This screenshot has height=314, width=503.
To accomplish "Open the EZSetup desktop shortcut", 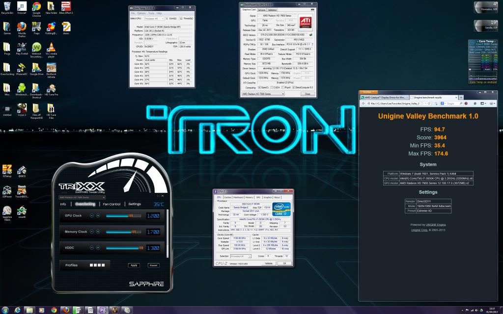I will tap(7, 171).
